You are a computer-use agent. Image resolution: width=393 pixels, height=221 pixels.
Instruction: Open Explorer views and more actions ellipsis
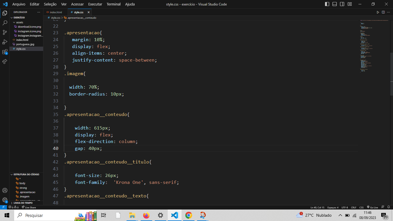[x=39, y=12]
